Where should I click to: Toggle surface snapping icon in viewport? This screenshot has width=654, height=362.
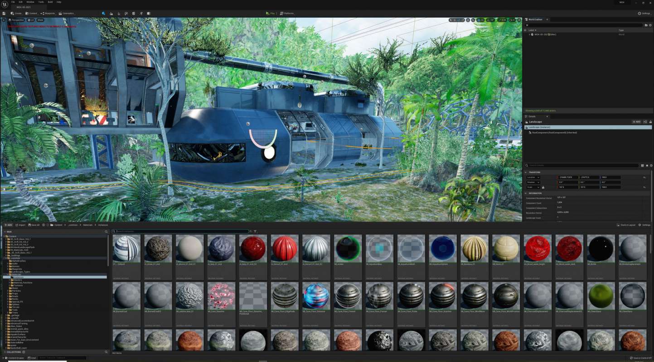coord(473,20)
